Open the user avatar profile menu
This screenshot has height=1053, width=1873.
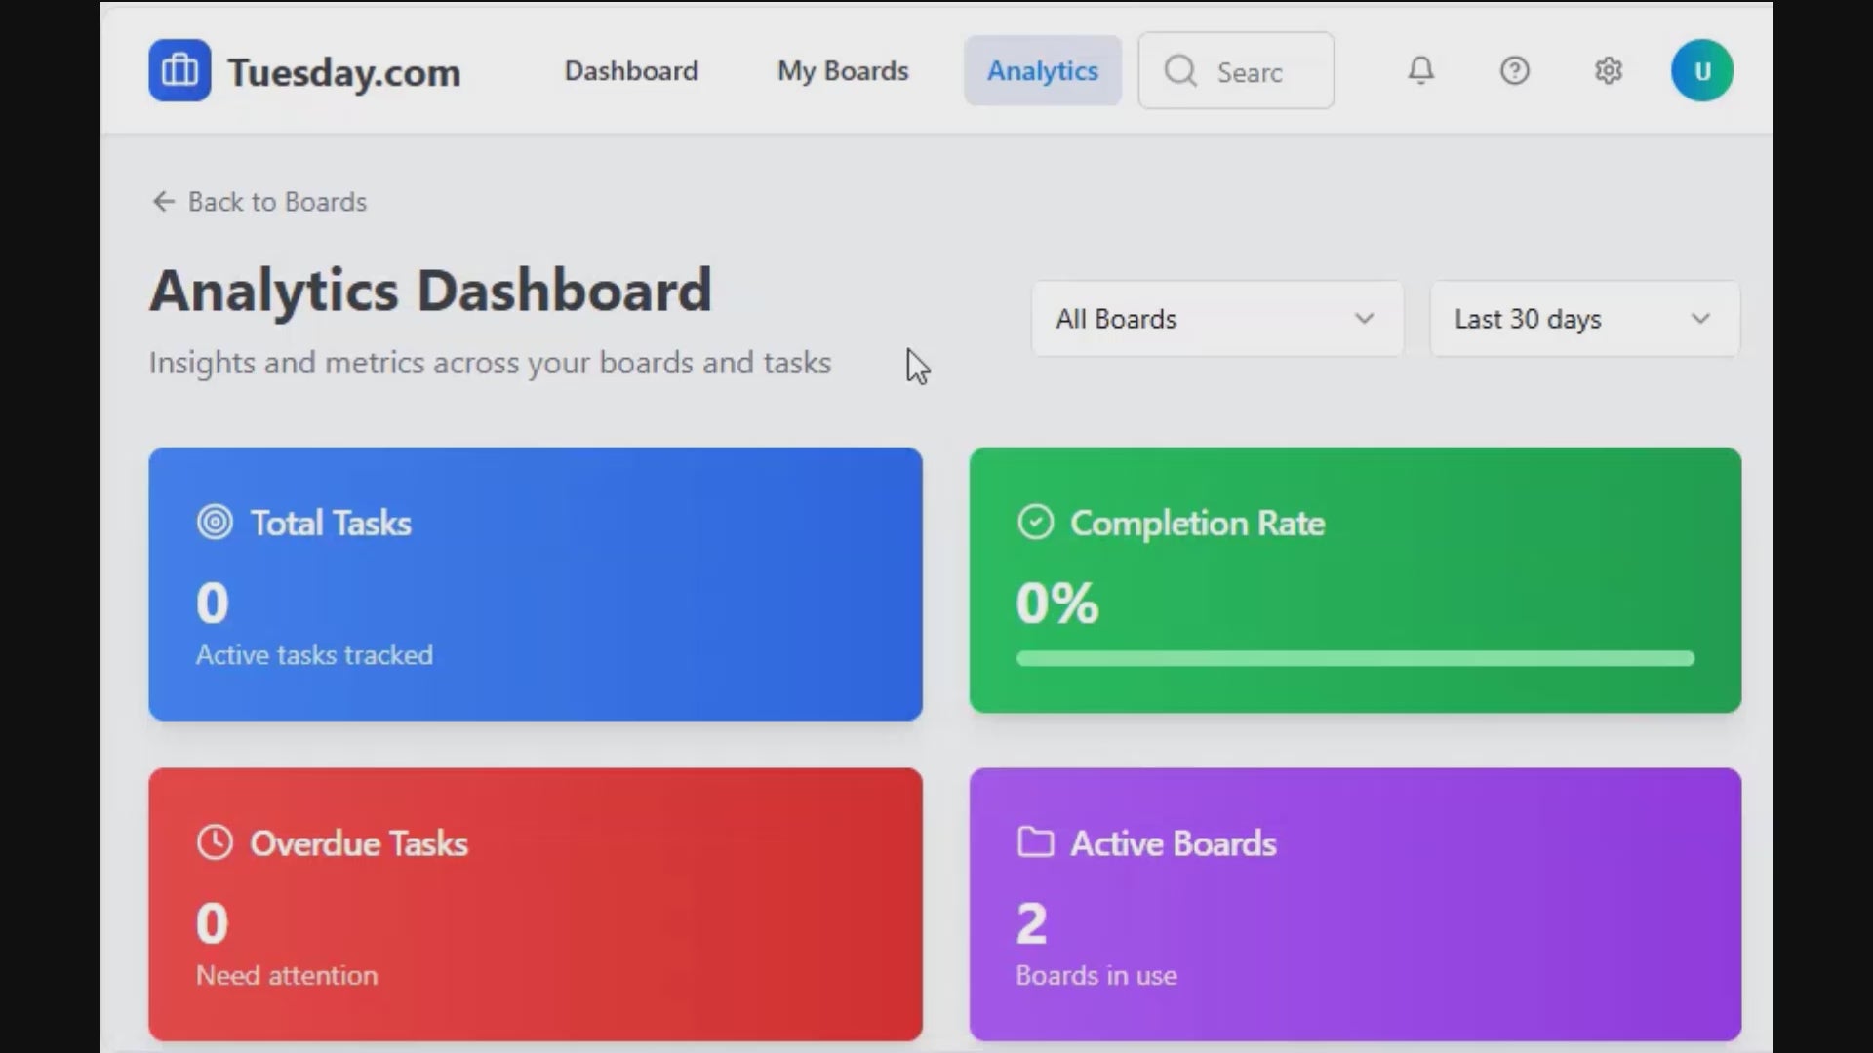[x=1701, y=70]
